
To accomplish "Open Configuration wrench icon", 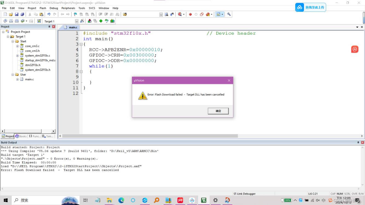I will [x=229, y=14].
